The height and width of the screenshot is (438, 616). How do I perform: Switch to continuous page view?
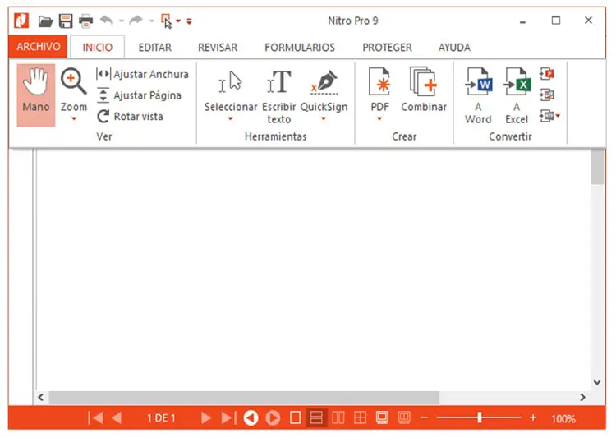(x=316, y=417)
